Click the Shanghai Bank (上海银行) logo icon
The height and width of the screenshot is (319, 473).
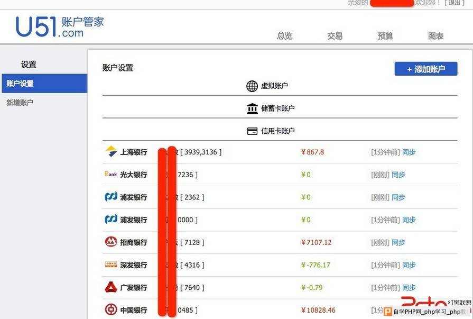(110, 151)
